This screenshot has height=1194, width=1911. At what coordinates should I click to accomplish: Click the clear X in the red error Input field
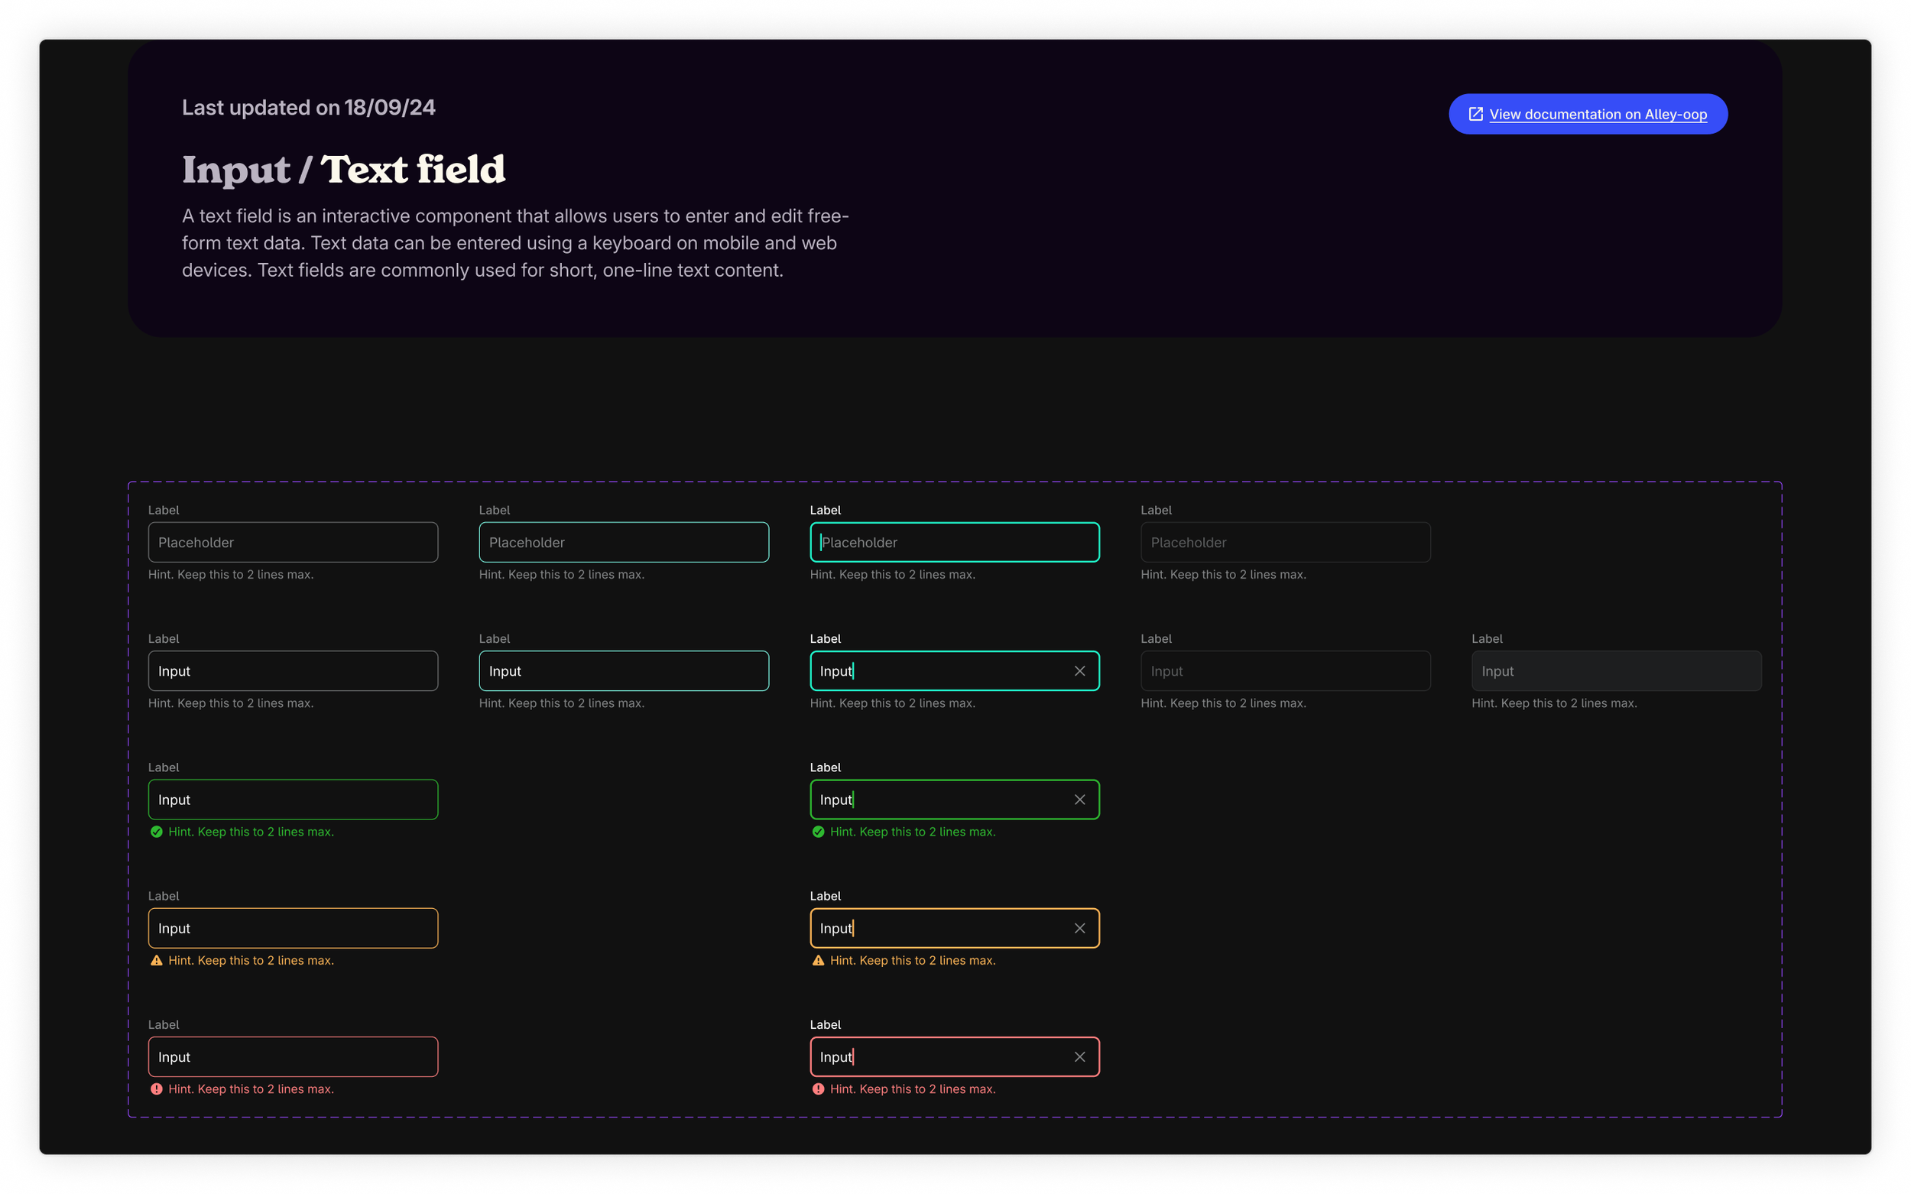pyautogui.click(x=1079, y=1057)
